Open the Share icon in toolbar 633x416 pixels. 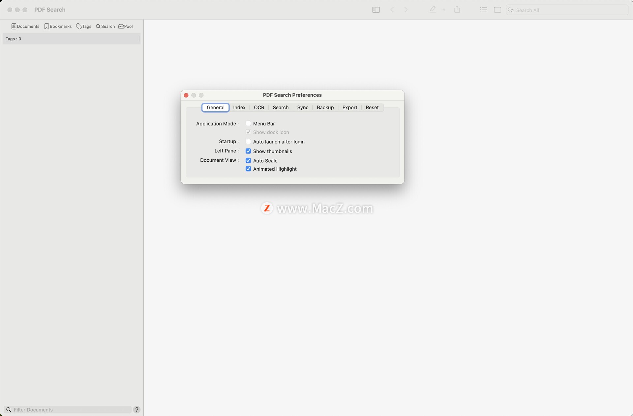click(457, 10)
